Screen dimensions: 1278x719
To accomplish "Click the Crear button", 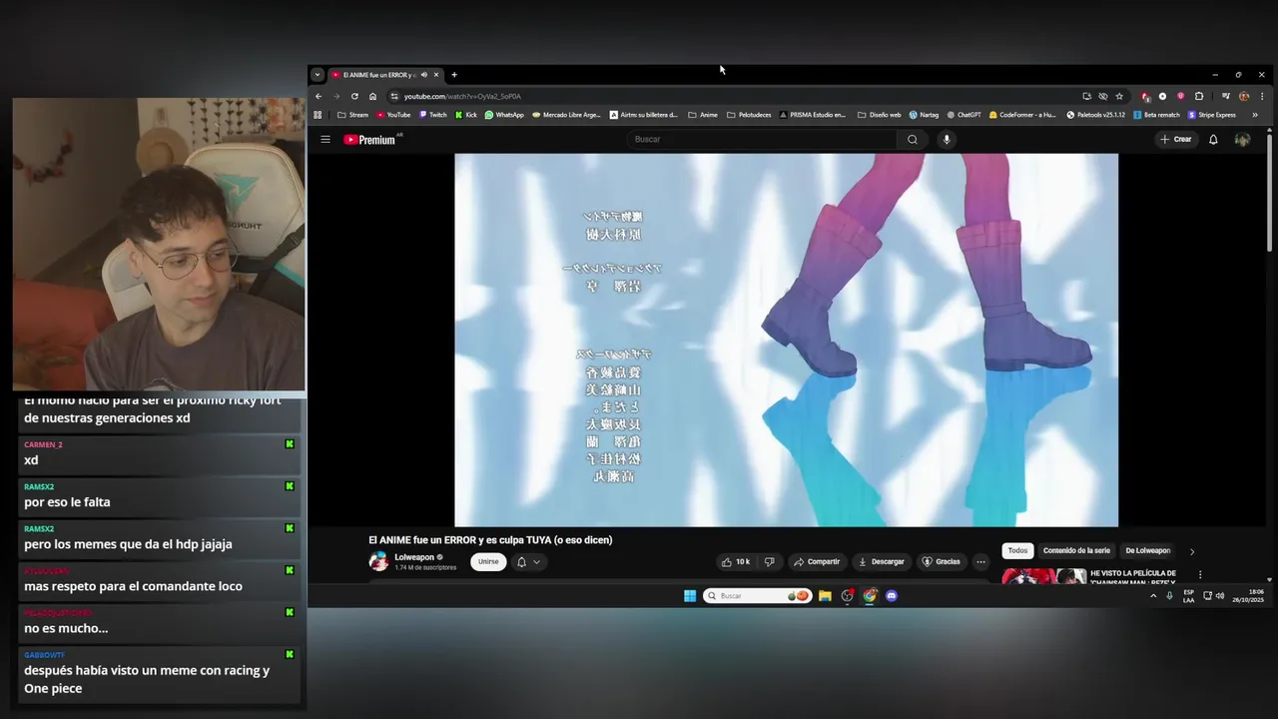I will pos(1176,140).
